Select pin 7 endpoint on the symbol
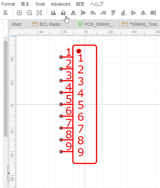 pos(61,128)
